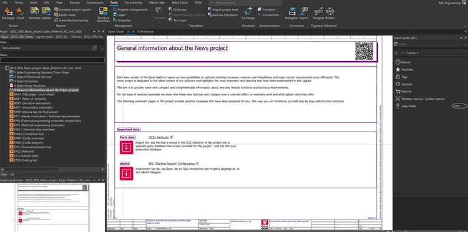Switch to List view tab

(x=12, y=175)
